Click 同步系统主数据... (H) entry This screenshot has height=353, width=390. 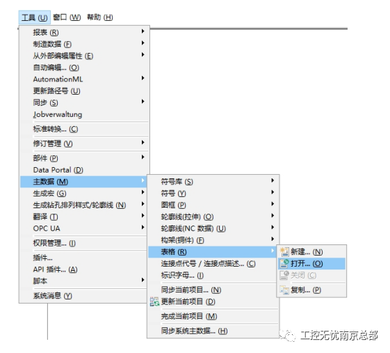213,331
